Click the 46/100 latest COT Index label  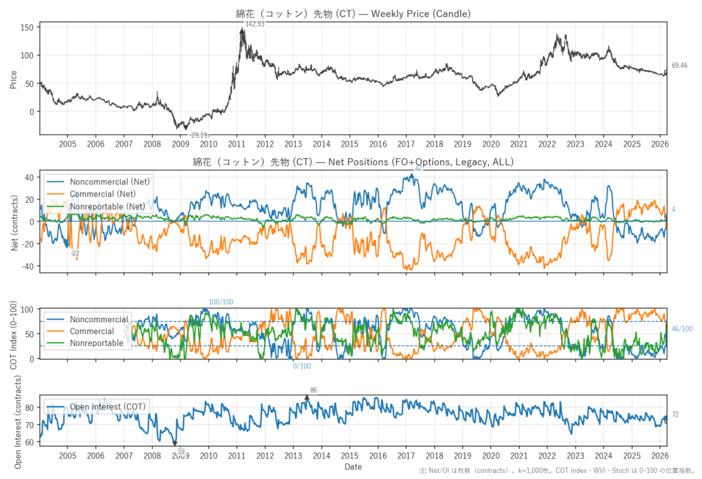tap(682, 330)
